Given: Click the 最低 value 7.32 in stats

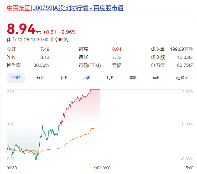Looking at the screenshot, I should click(x=117, y=57).
